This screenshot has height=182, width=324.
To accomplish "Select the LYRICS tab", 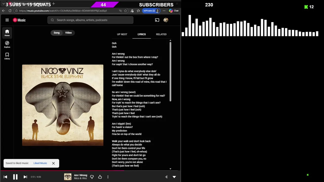I will 141,34.
